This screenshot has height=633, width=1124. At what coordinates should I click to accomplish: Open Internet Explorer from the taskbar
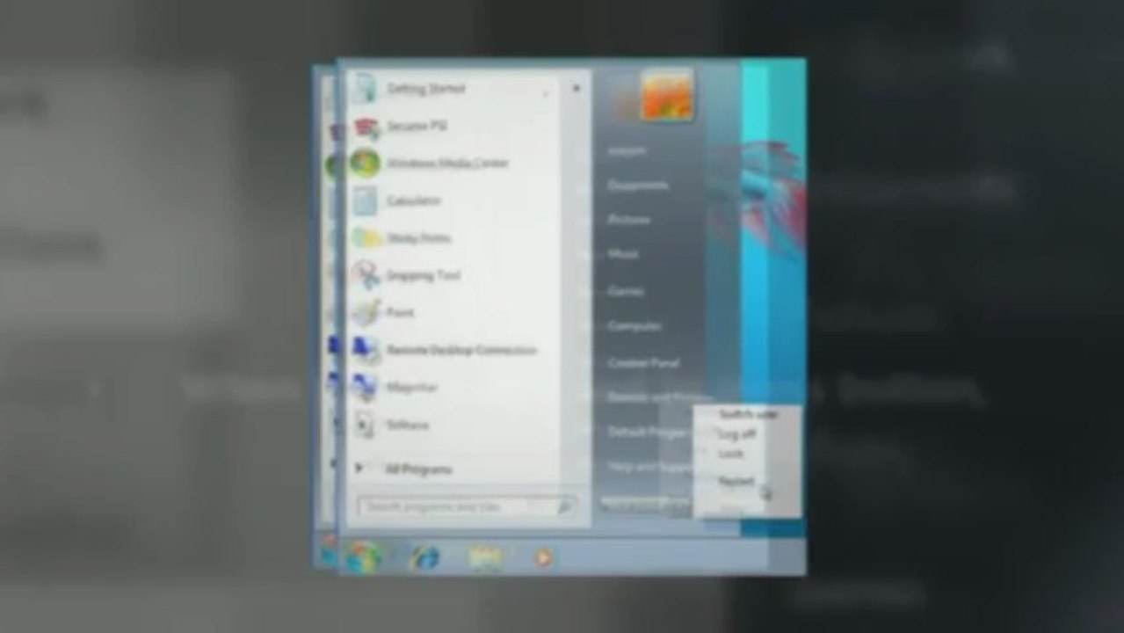[x=424, y=557]
